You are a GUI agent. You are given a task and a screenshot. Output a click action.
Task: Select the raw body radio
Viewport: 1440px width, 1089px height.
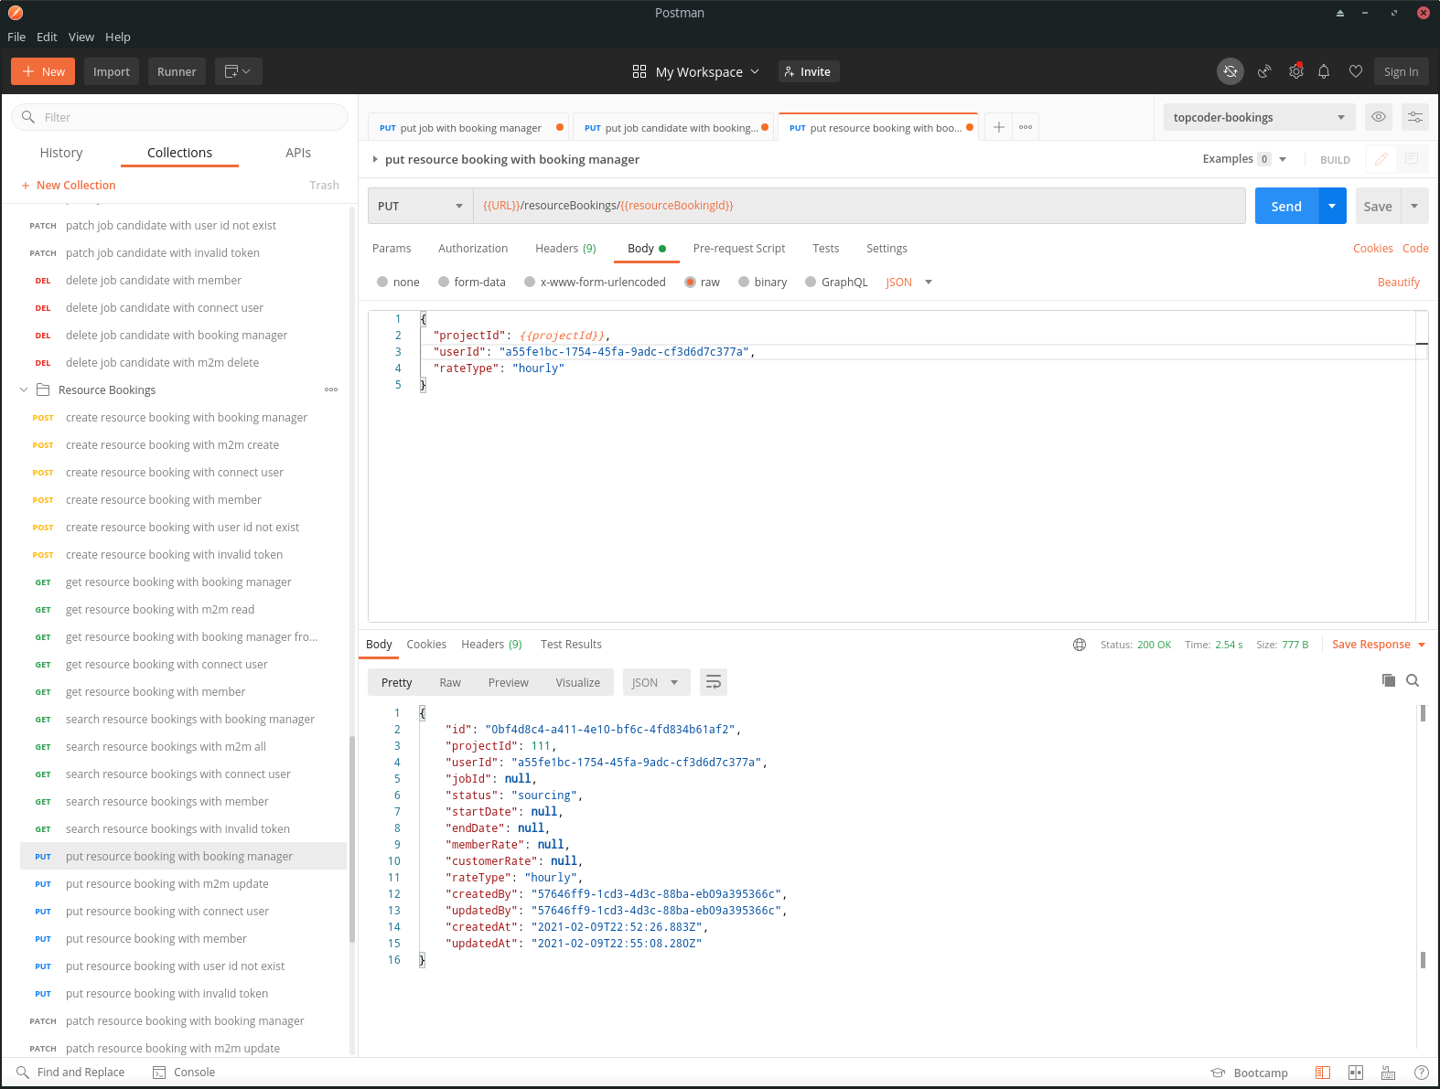pos(690,282)
